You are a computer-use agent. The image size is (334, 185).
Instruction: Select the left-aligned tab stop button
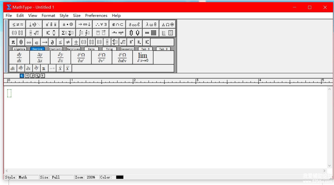click(22, 76)
